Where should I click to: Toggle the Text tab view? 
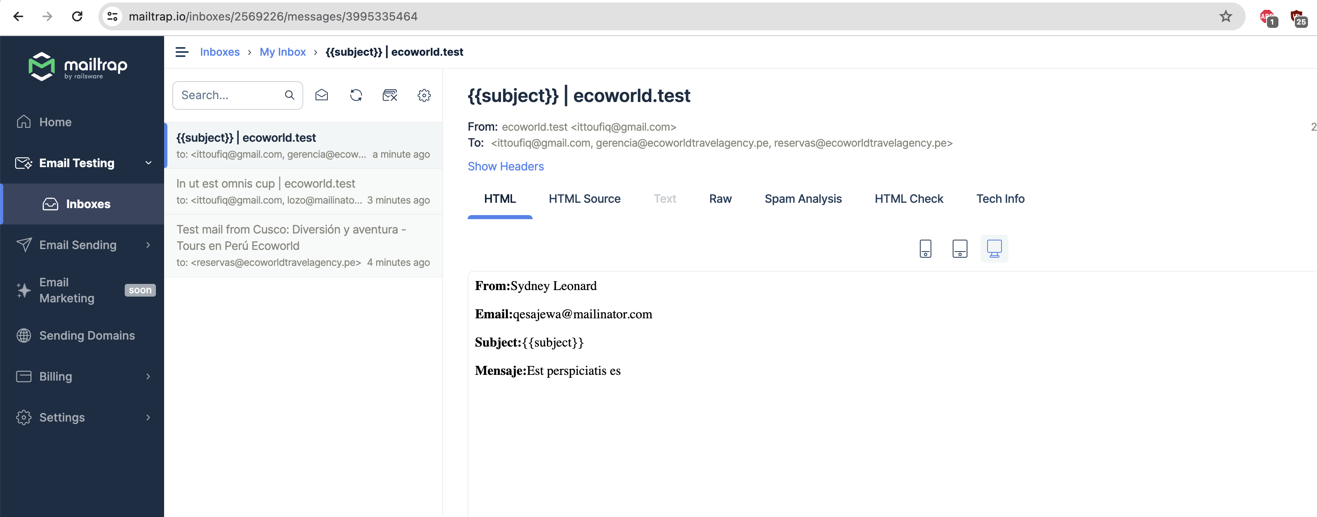pyautogui.click(x=664, y=199)
